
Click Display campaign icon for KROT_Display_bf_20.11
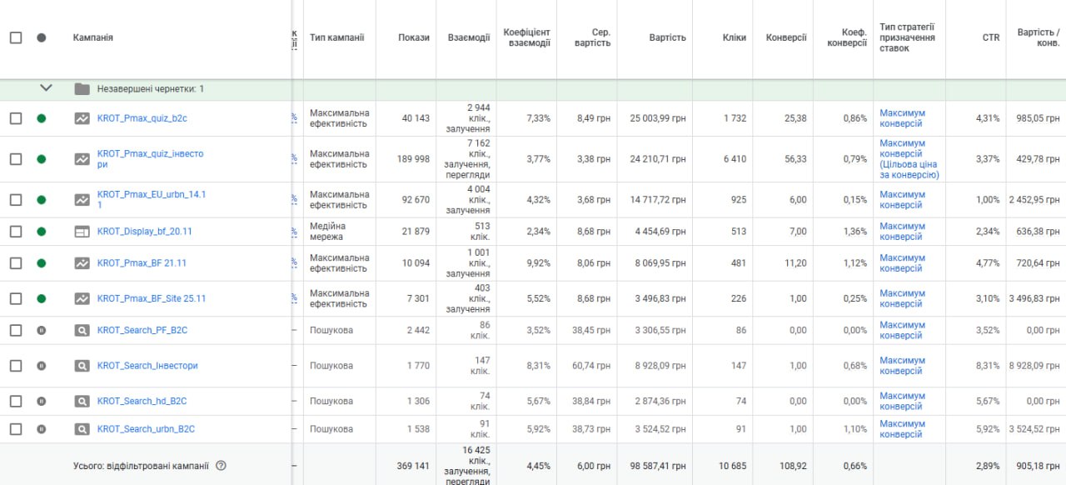pyautogui.click(x=82, y=232)
